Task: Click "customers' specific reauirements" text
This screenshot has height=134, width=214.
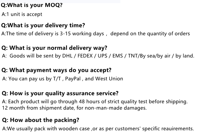Action: [154, 129]
